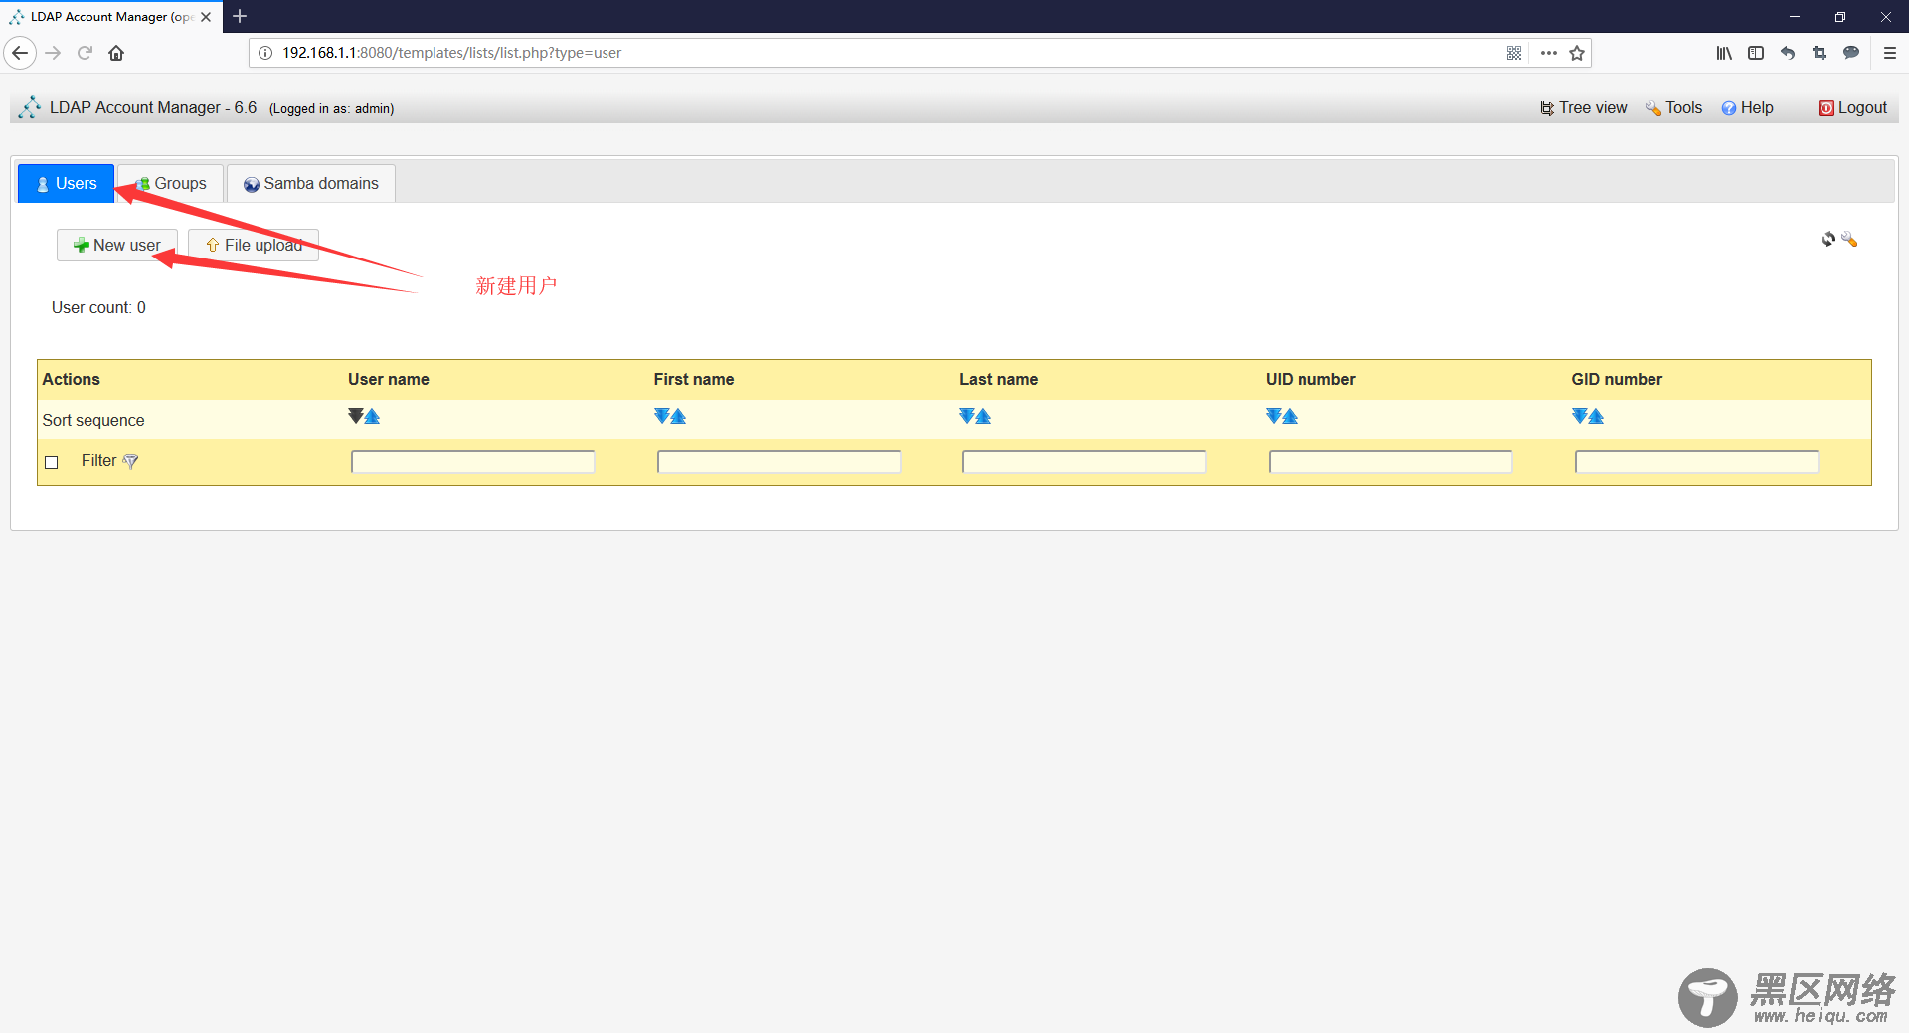Image resolution: width=1909 pixels, height=1033 pixels.
Task: Open the browser Library icon
Action: click(1724, 53)
